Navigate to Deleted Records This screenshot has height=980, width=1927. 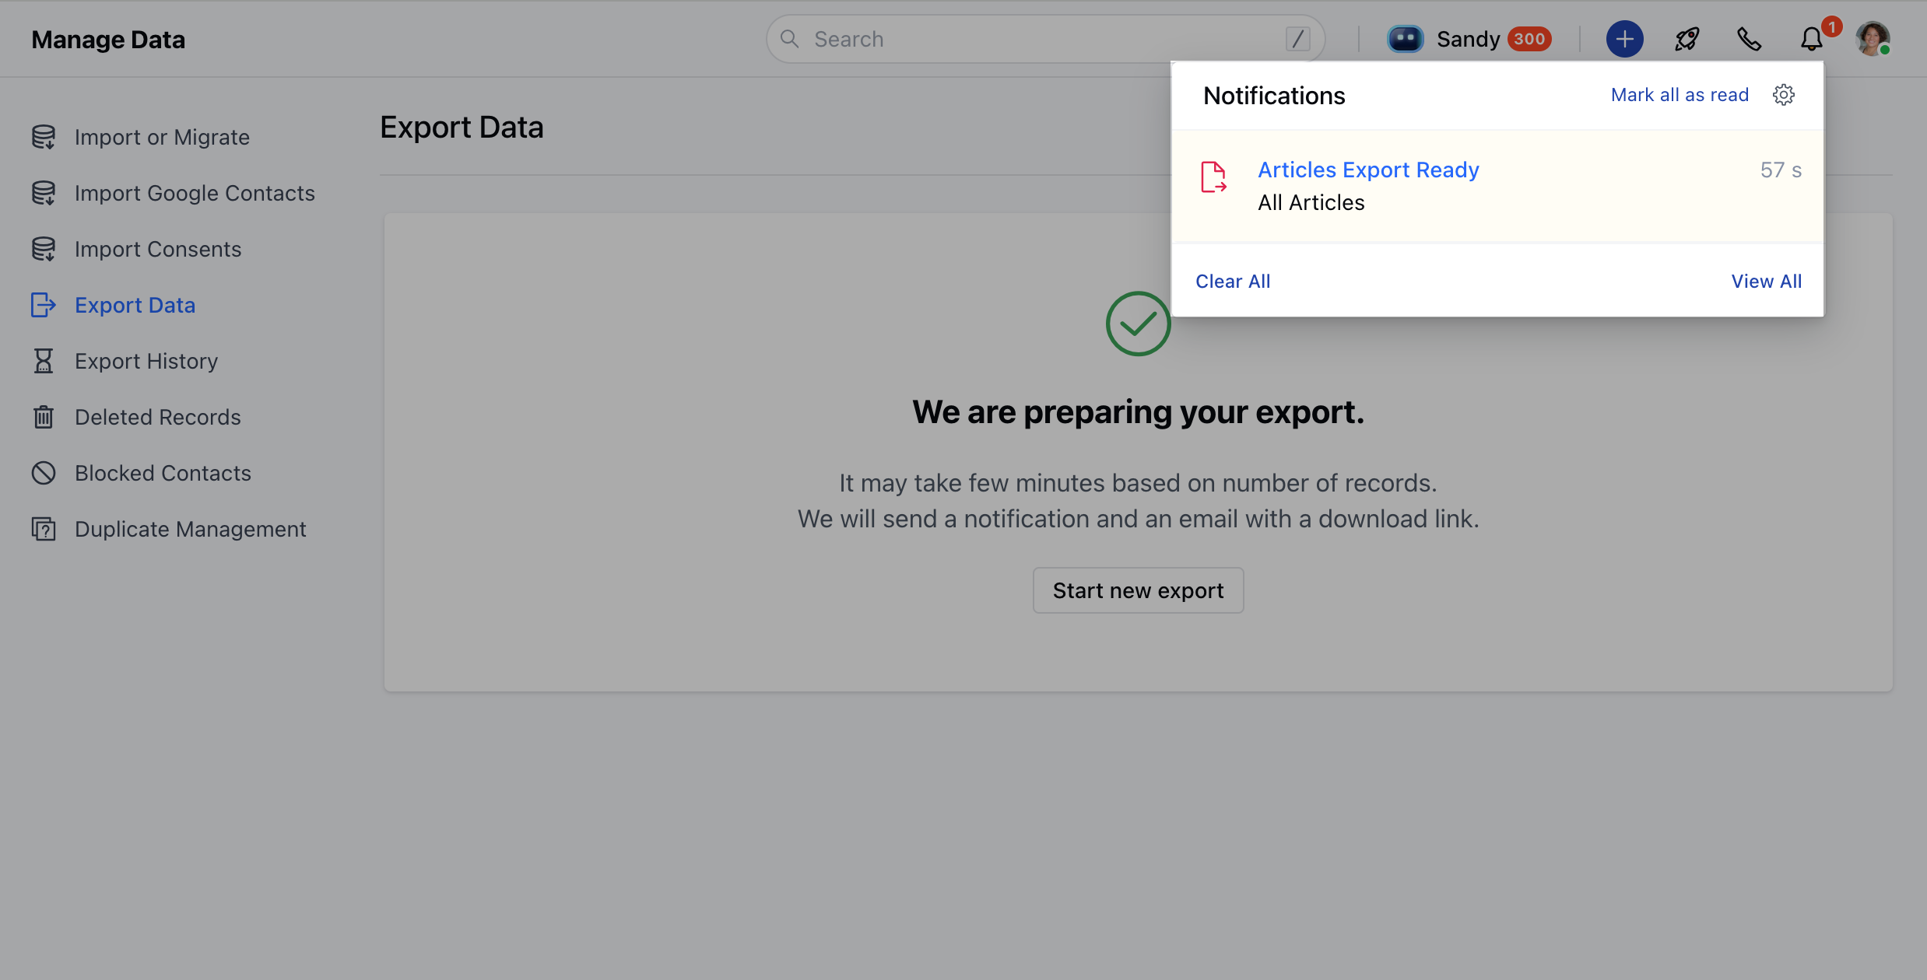point(158,417)
